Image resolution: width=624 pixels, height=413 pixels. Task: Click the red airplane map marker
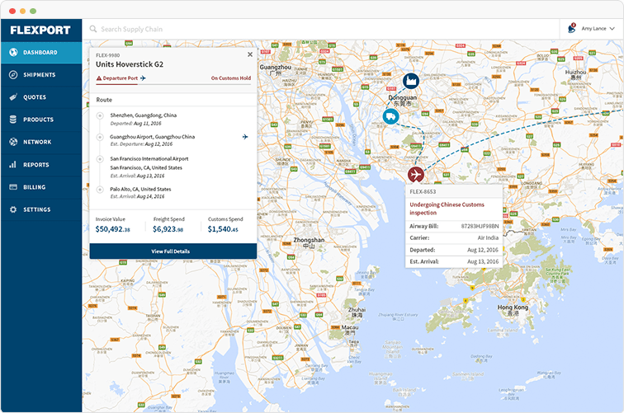(x=416, y=174)
